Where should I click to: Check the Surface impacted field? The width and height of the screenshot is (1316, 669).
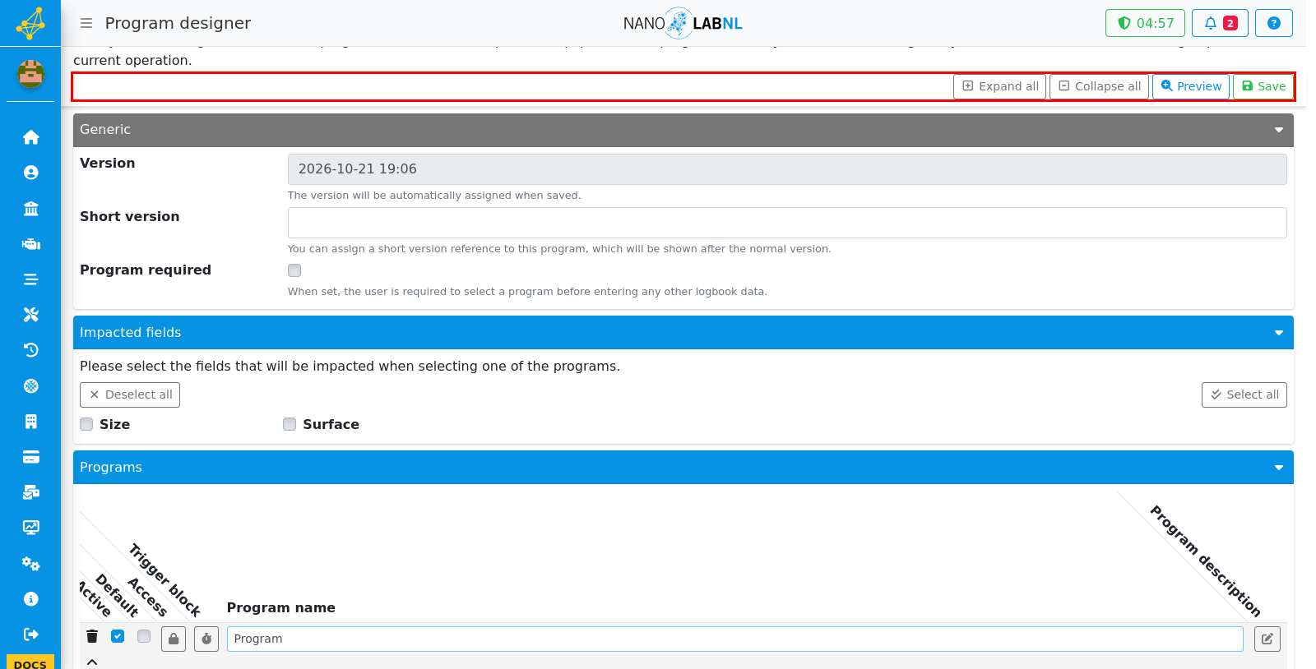pos(290,424)
